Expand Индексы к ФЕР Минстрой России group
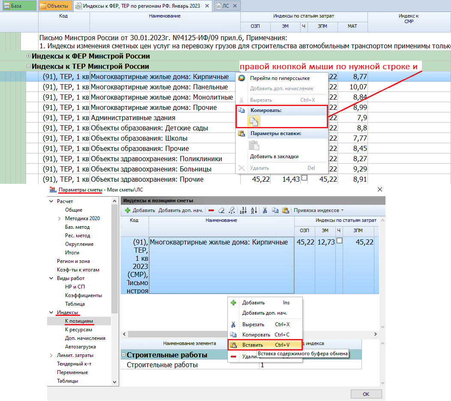The height and width of the screenshot is (401, 451). point(28,56)
